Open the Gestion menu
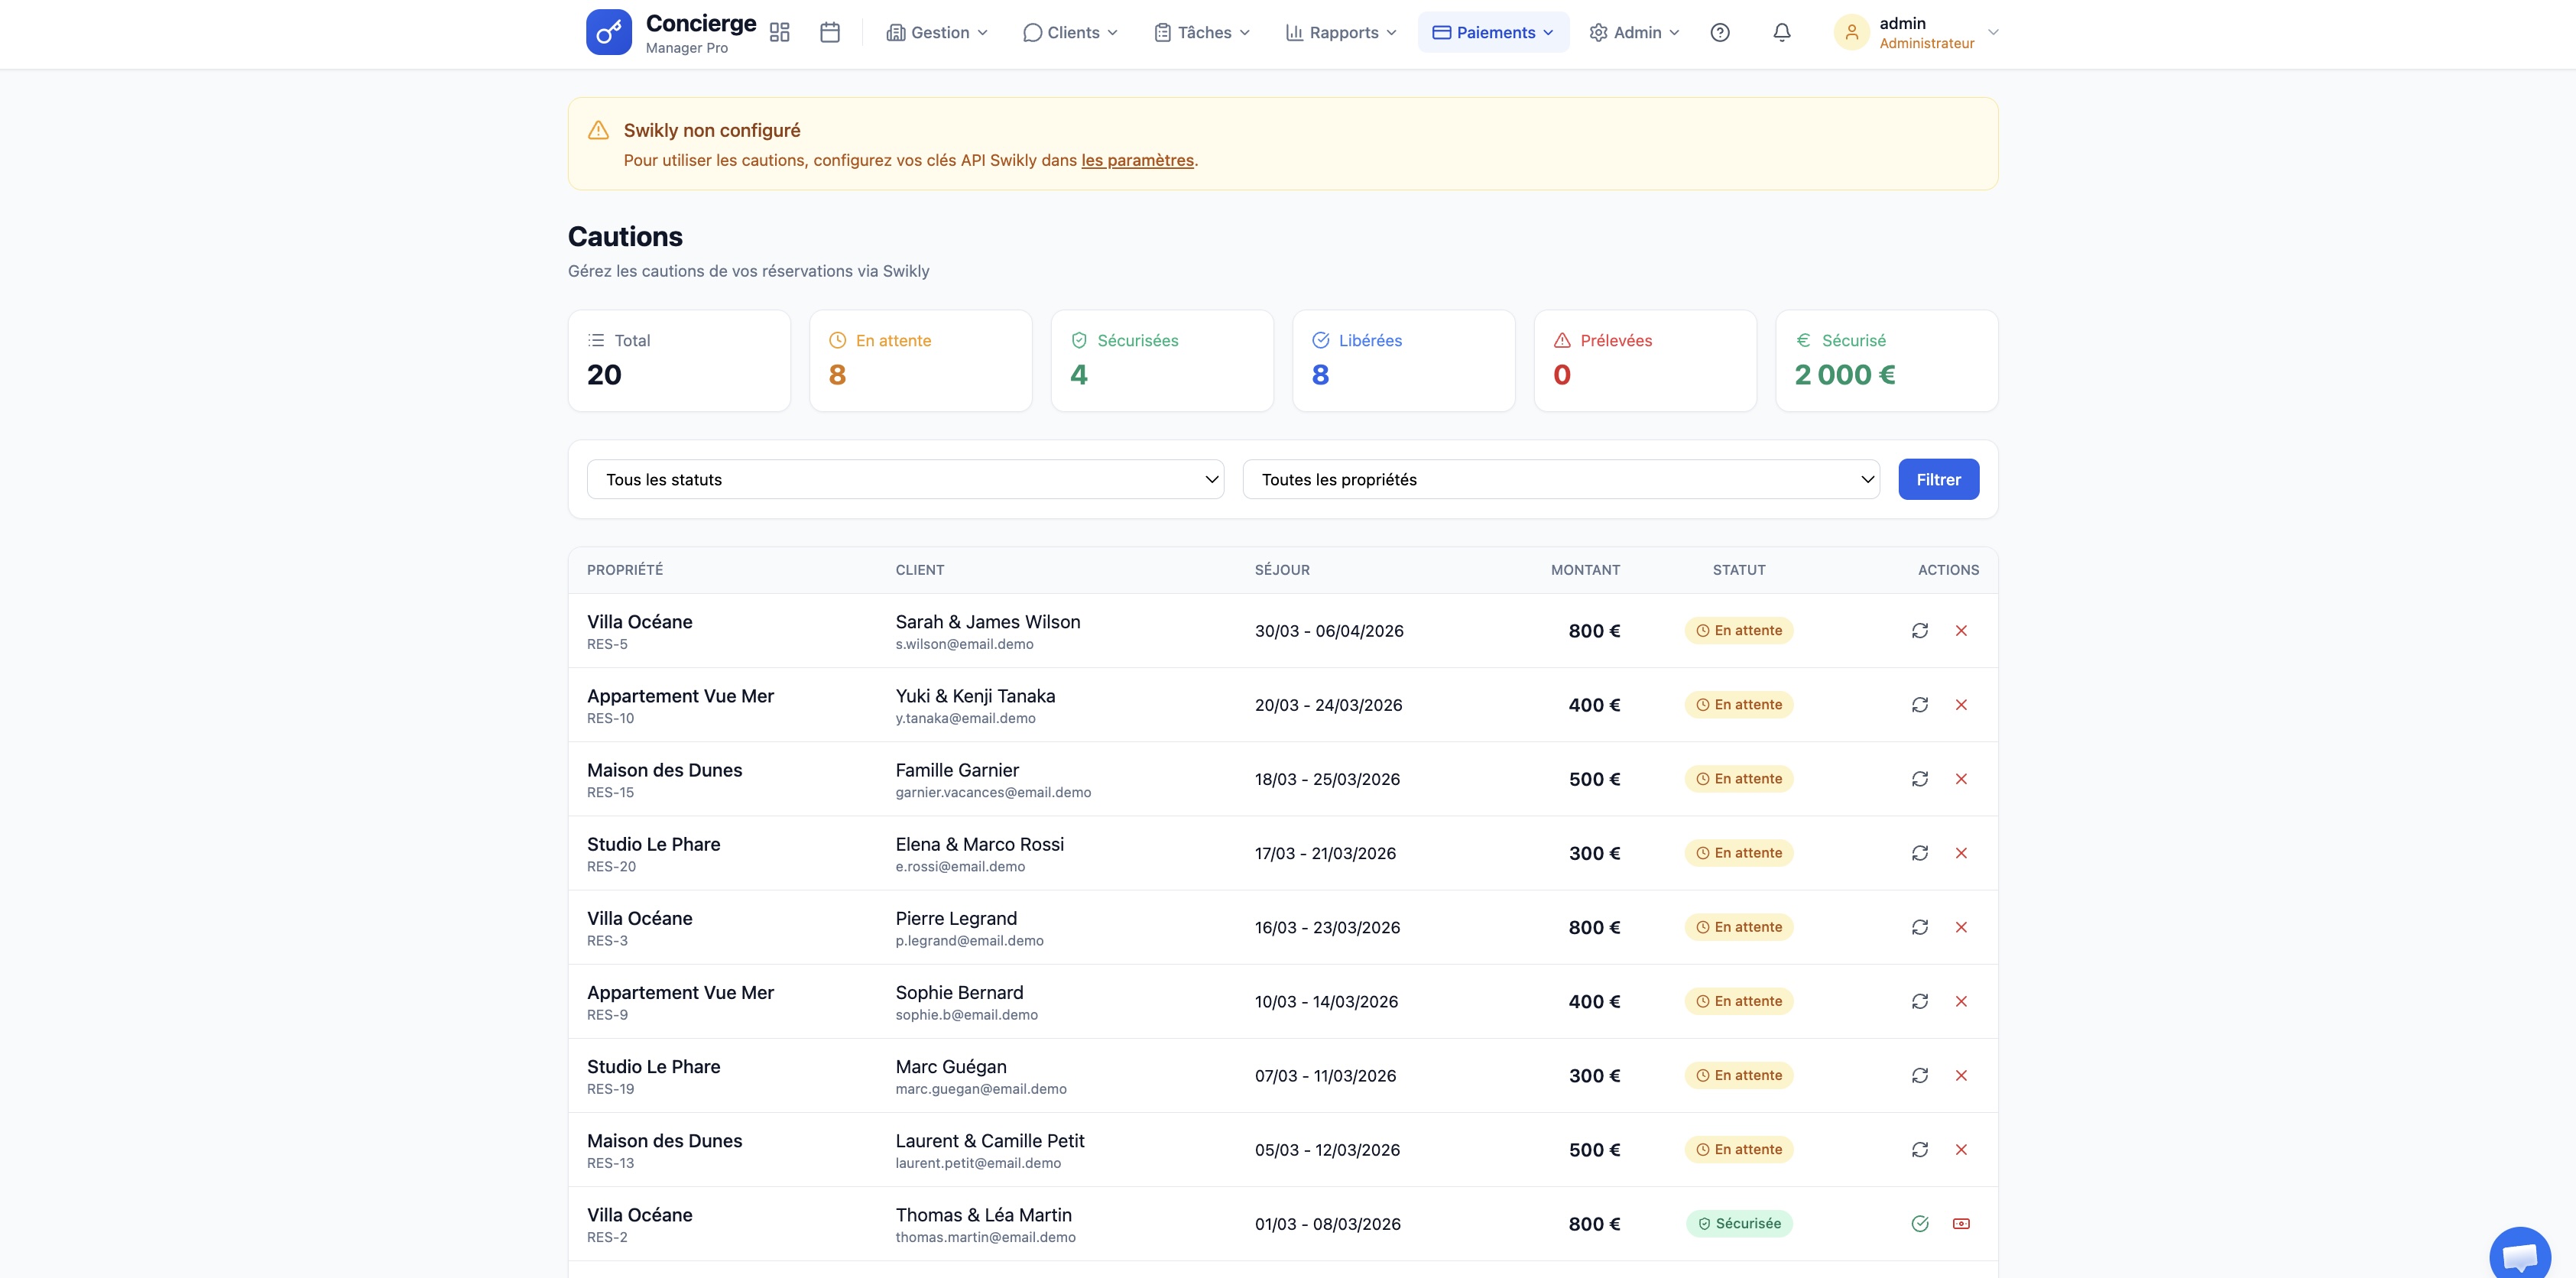This screenshot has height=1278, width=2576. click(x=937, y=32)
